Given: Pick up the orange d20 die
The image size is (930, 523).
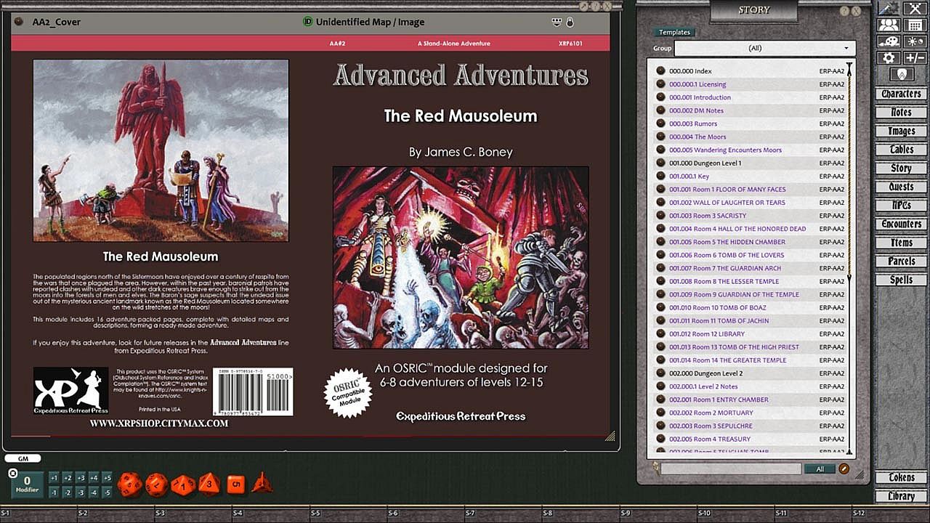Looking at the screenshot, I should point(129,485).
